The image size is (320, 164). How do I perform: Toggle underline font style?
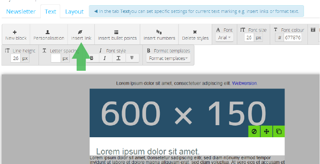118,58
